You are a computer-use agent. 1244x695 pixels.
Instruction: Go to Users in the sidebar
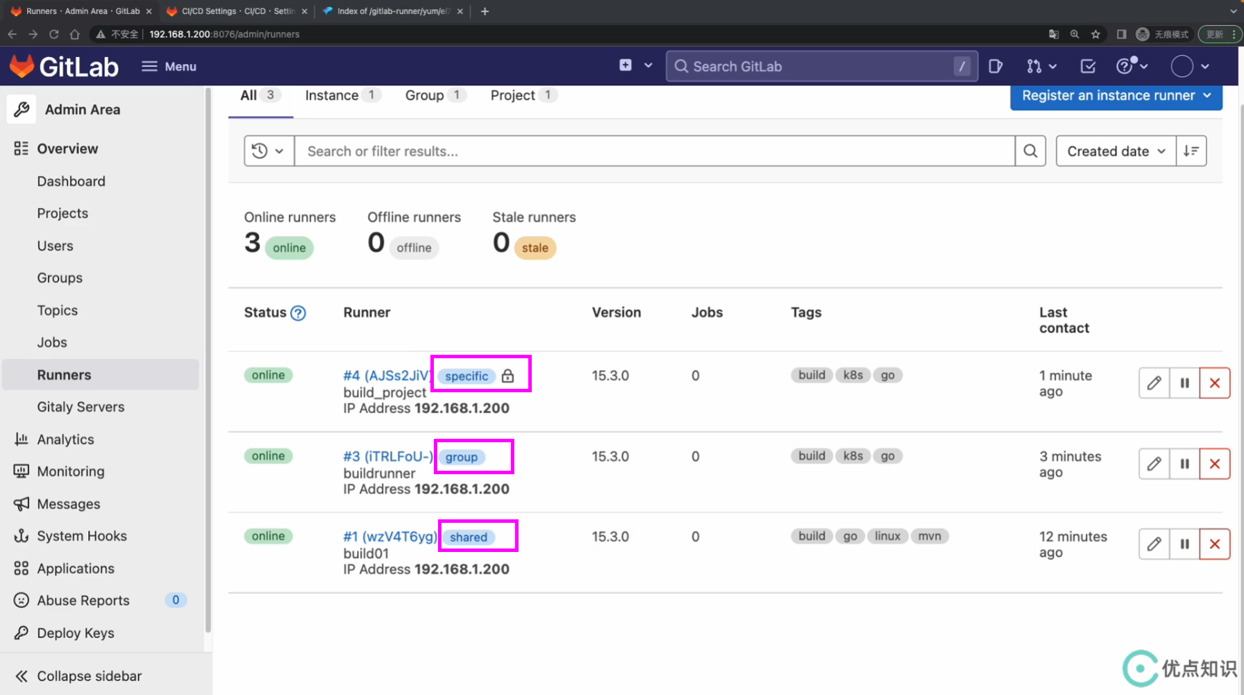[55, 246]
